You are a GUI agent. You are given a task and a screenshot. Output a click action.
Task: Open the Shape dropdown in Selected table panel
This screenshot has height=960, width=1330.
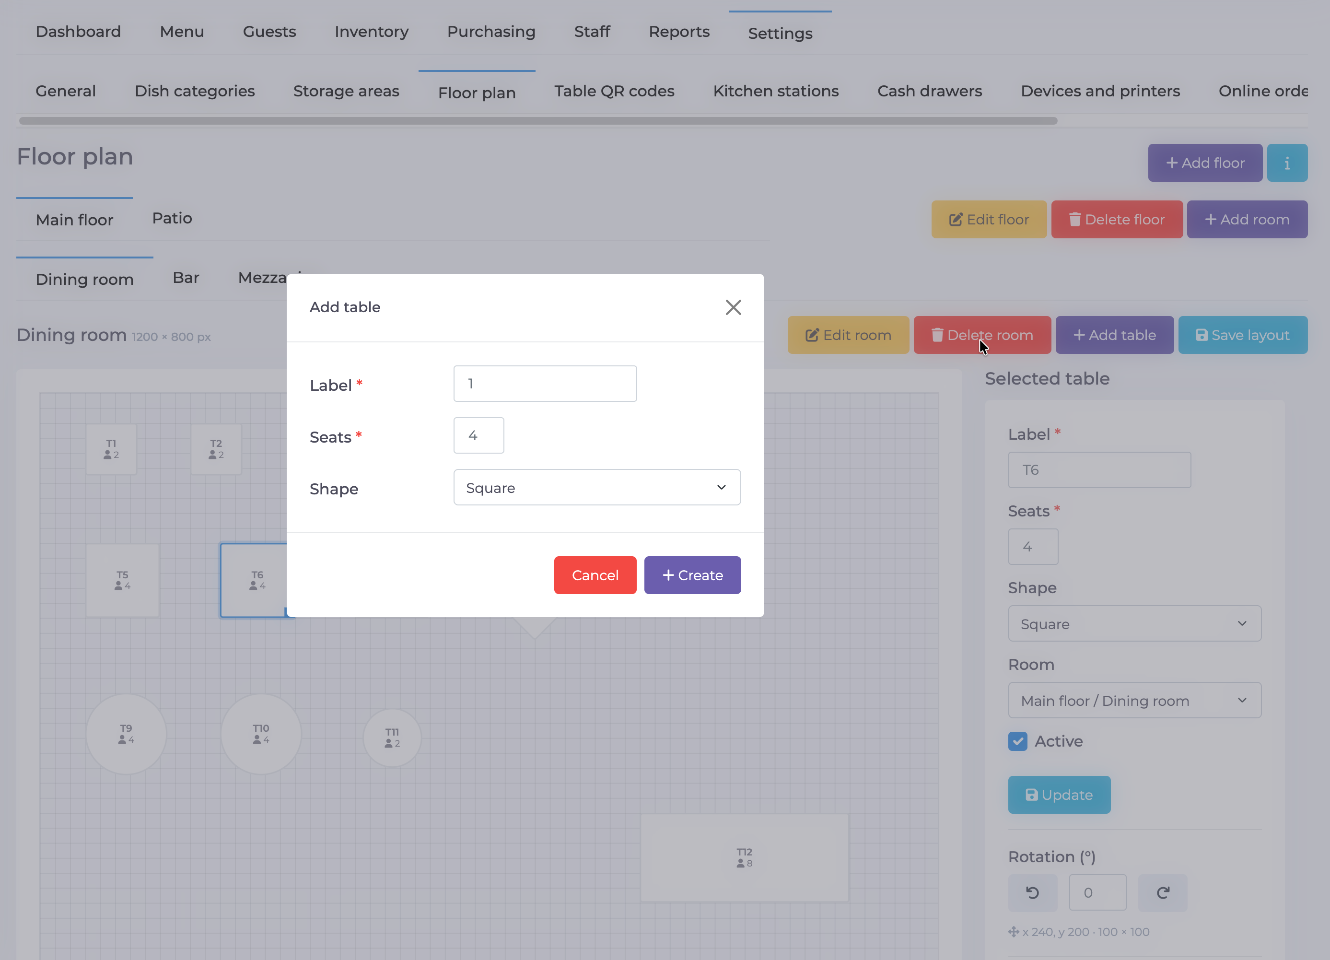1135,623
